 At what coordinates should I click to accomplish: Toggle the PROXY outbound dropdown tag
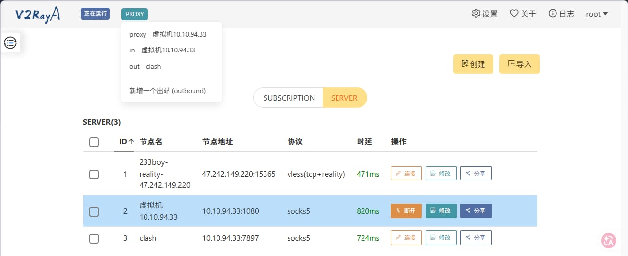[135, 14]
